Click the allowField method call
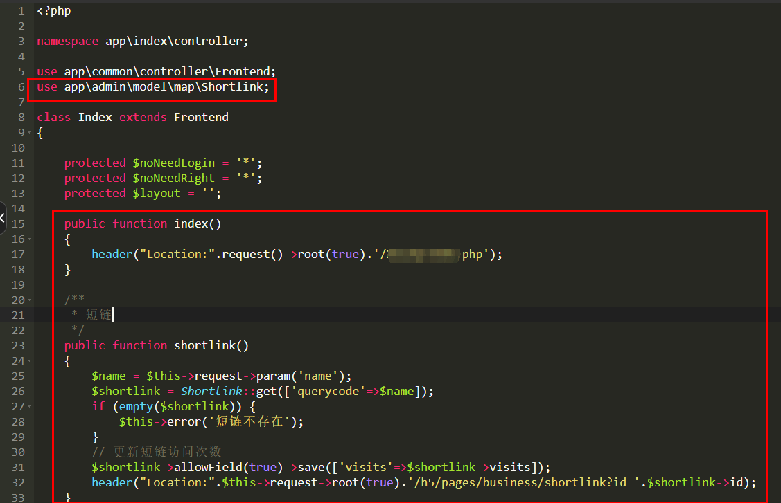Viewport: 781px width, 503px height. point(208,468)
